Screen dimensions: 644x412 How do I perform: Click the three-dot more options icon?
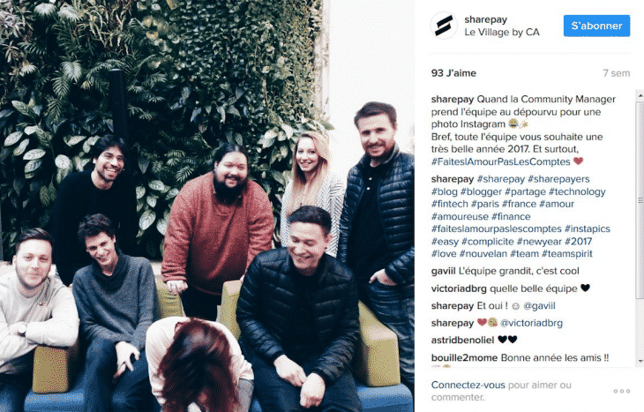point(622,391)
